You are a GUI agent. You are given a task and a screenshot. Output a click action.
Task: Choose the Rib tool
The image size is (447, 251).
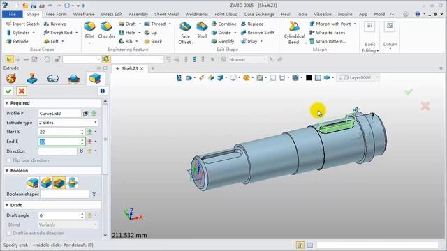[x=126, y=41]
